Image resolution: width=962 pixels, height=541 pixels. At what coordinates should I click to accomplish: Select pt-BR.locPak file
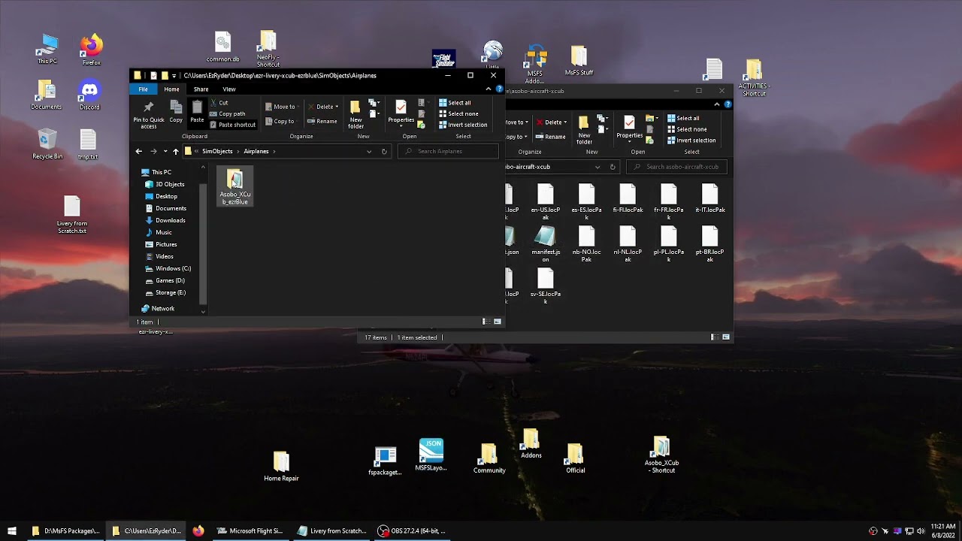(x=709, y=245)
